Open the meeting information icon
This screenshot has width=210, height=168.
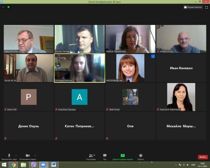[3, 7]
